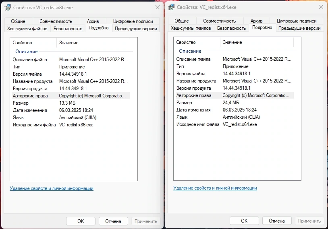Select Подробно tab in x86 window
The image size is (328, 229).
99,28
